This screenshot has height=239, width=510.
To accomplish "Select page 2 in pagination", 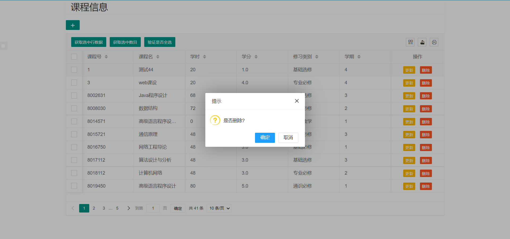I will tap(94, 208).
